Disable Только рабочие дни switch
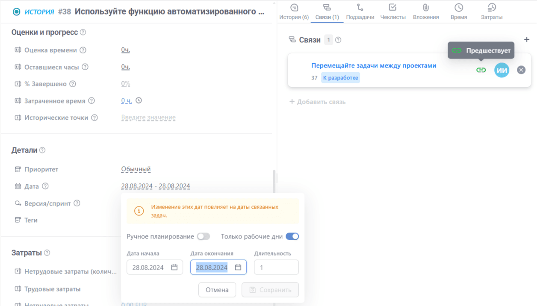This screenshot has height=306, width=537. [292, 236]
